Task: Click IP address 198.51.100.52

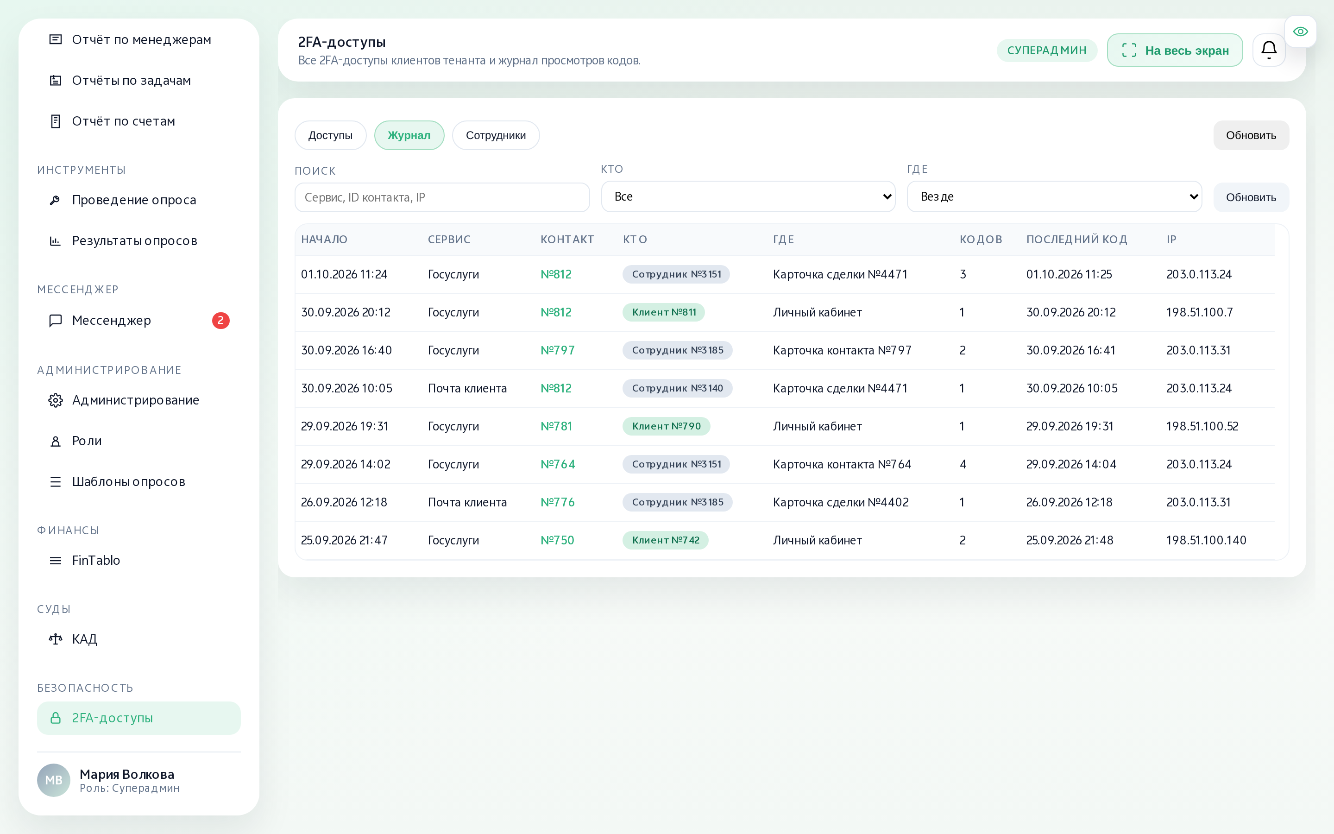Action: tap(1202, 426)
